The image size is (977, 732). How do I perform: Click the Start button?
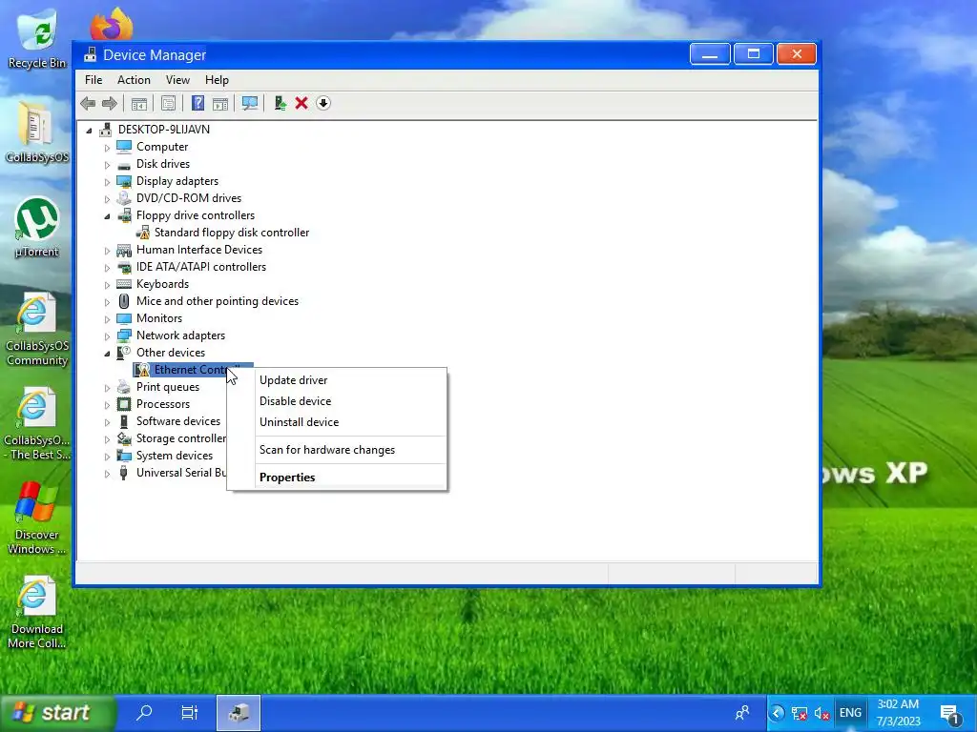(58, 713)
